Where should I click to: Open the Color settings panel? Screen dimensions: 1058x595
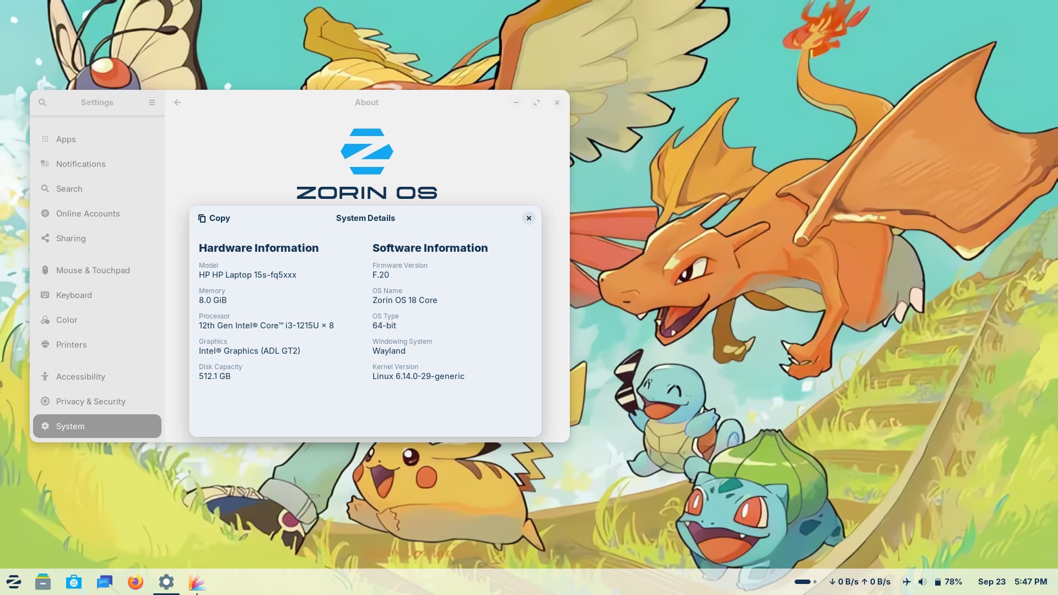click(66, 320)
